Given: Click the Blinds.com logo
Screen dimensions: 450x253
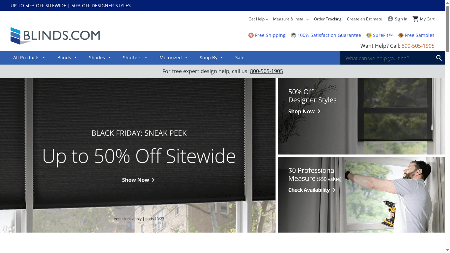Looking at the screenshot, I should tap(55, 35).
